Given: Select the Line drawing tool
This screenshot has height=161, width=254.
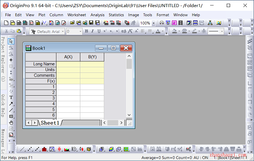Looking at the screenshot, I should tap(11, 110).
